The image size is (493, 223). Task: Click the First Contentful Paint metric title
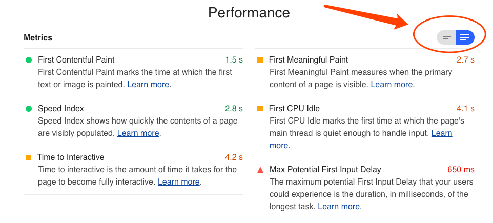point(76,59)
